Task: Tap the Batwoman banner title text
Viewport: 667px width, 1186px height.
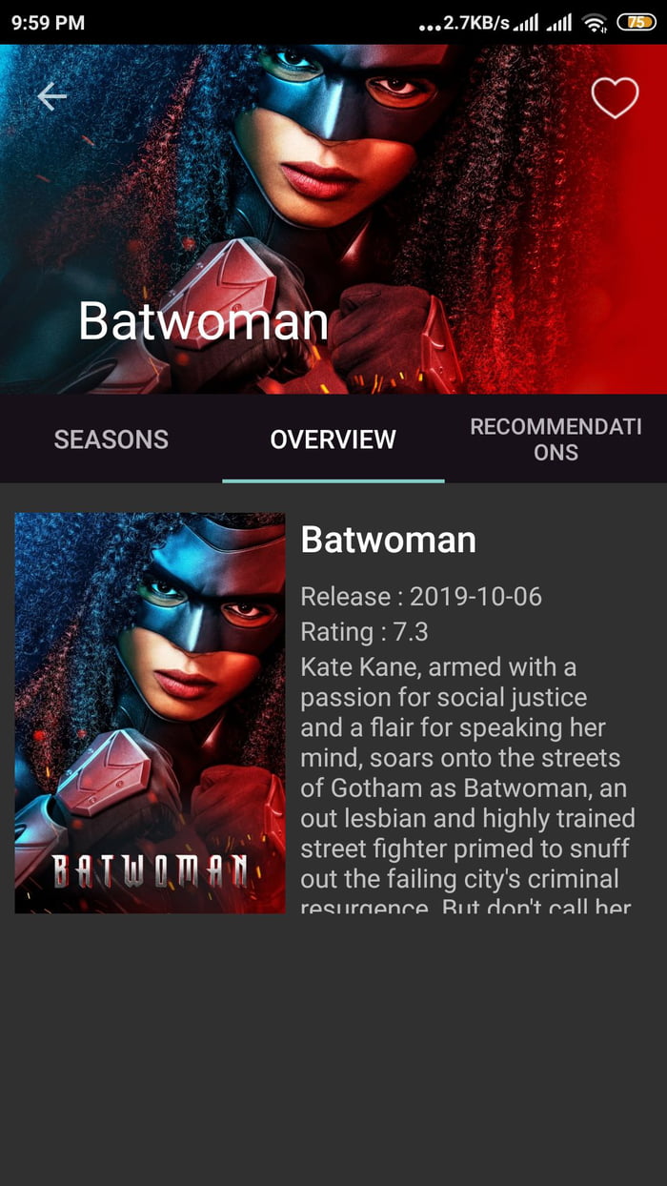Action: [x=203, y=321]
